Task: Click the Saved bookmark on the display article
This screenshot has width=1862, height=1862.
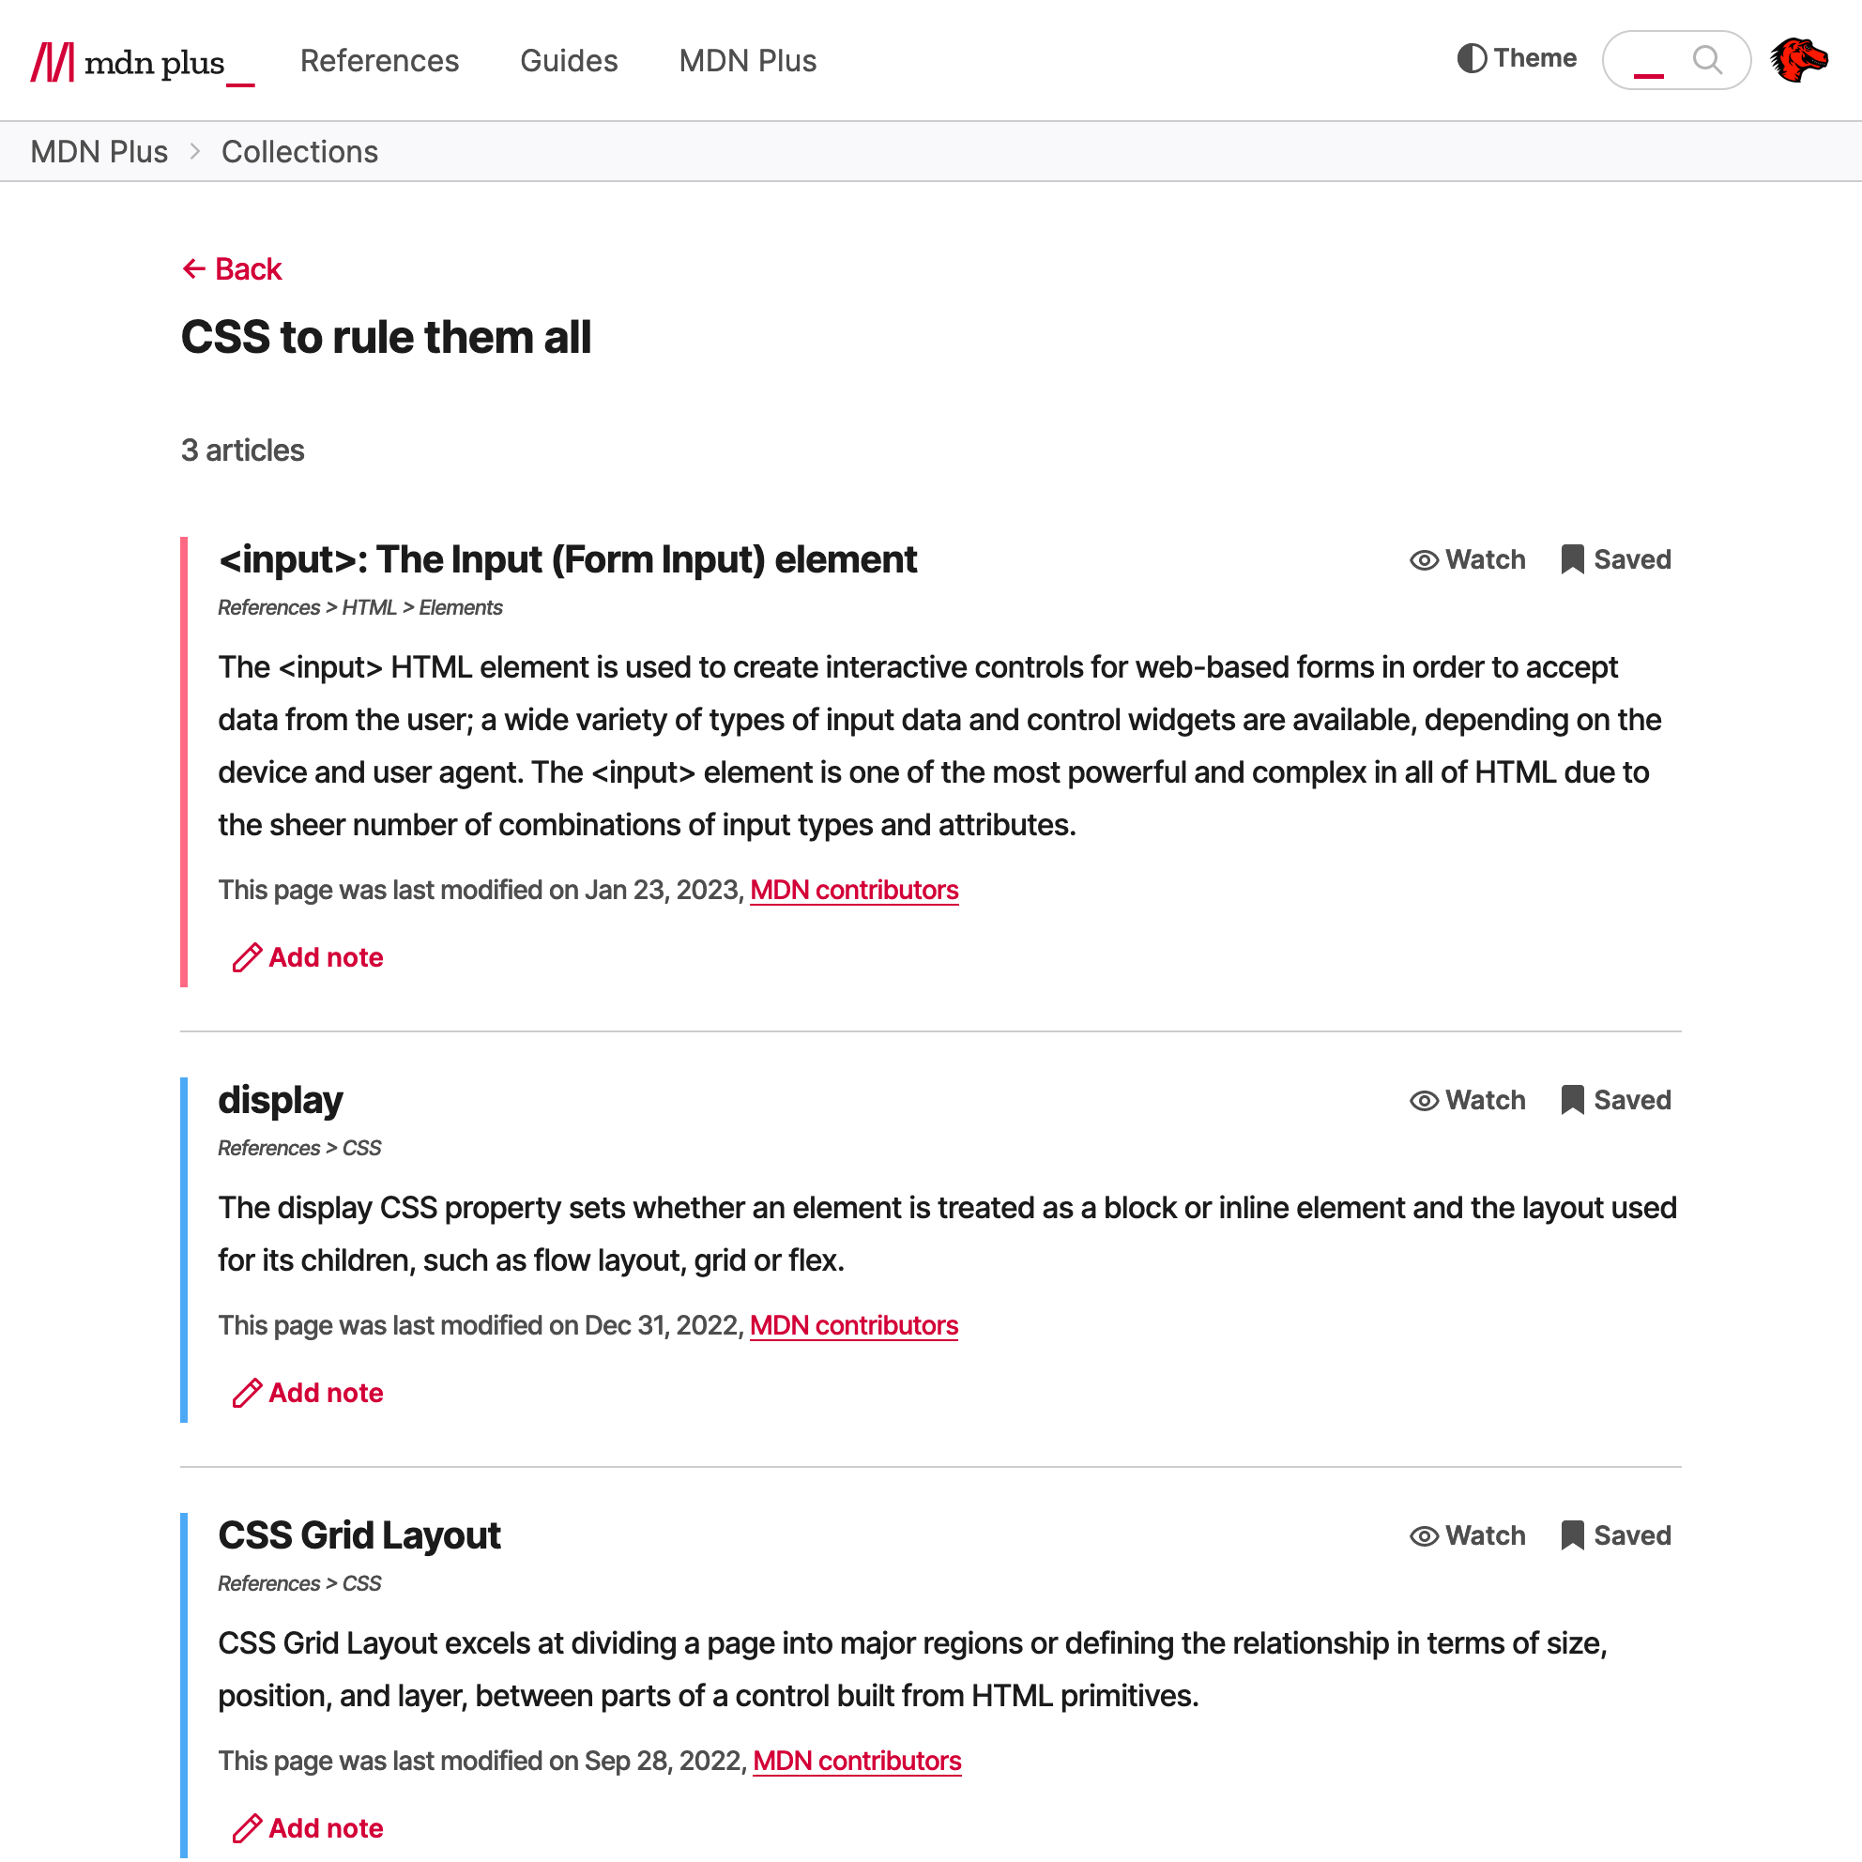Action: point(1615,1101)
